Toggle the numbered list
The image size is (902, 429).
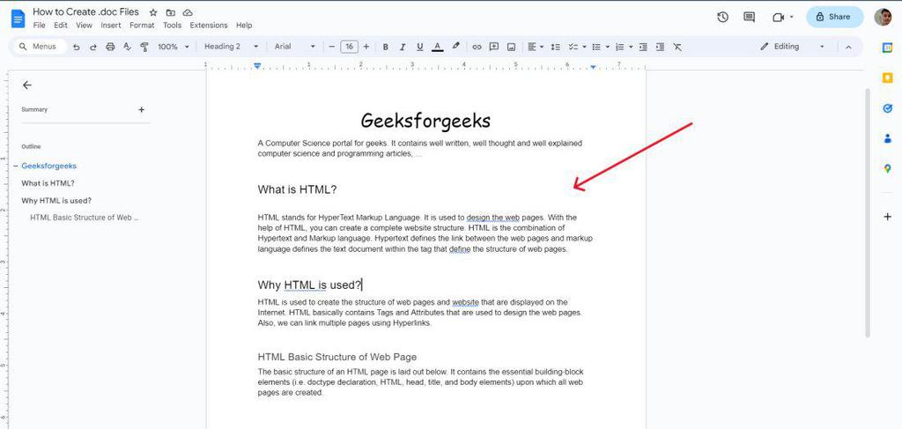click(619, 48)
